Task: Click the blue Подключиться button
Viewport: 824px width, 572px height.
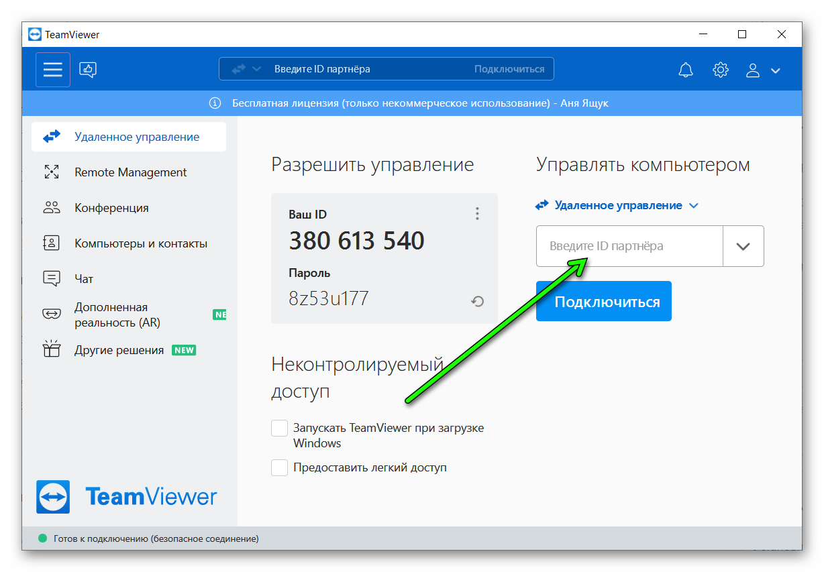Action: coord(604,301)
